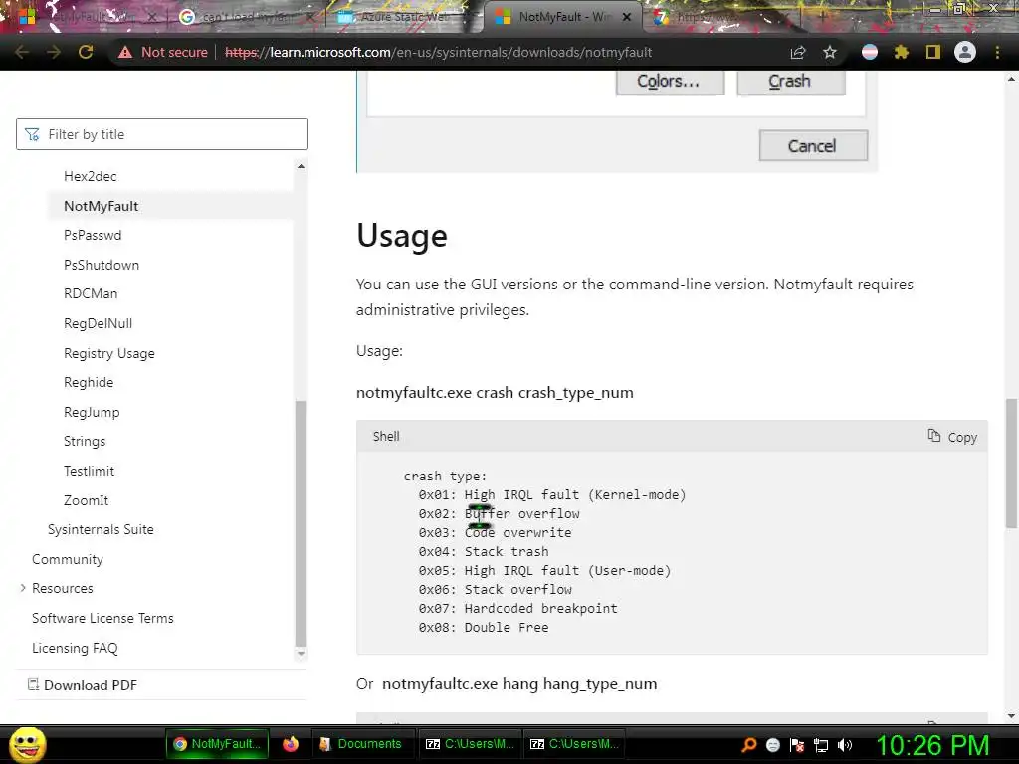The width and height of the screenshot is (1019, 764).
Task: Toggle the browser side panel icon
Action: tap(933, 52)
